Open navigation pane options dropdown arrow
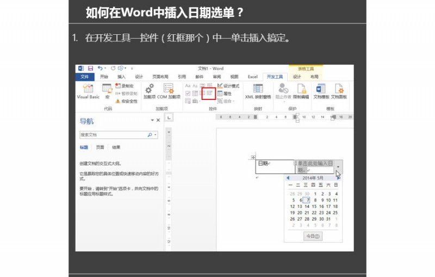Screen dimensions: 435x277 tap(152, 120)
